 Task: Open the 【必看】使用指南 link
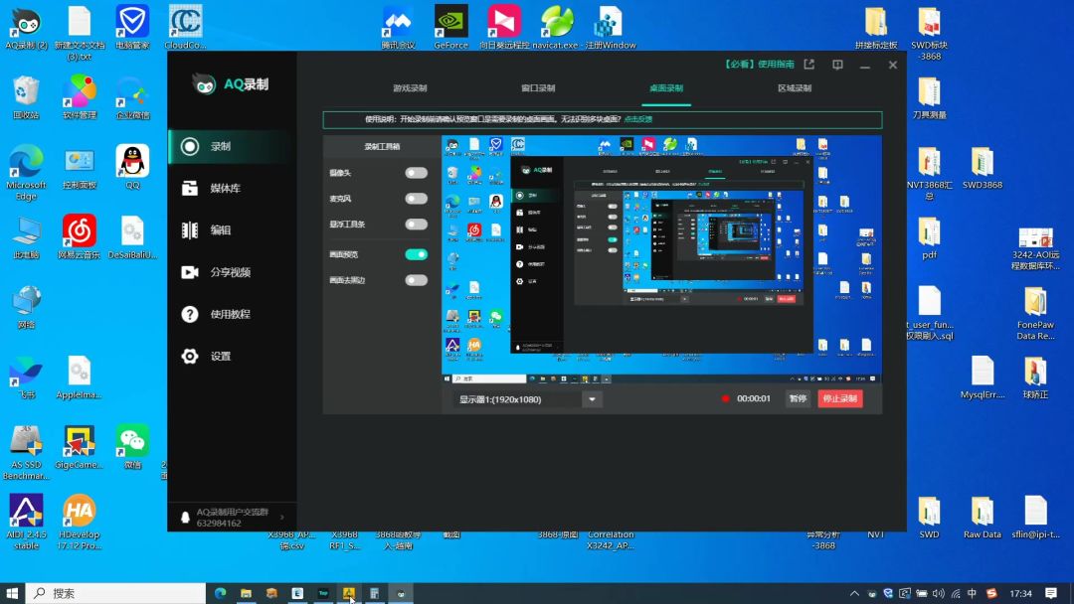759,65
